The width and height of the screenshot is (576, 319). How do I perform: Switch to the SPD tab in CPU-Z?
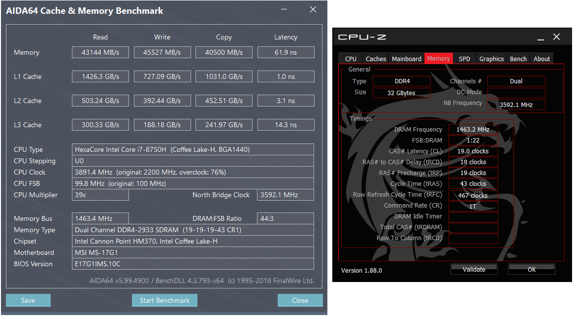(x=464, y=59)
